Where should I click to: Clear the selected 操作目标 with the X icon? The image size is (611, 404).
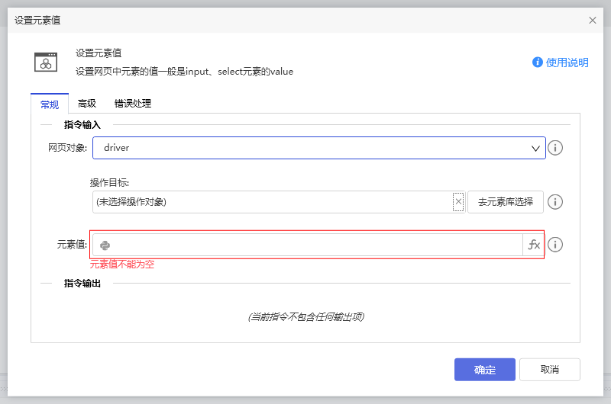(458, 202)
